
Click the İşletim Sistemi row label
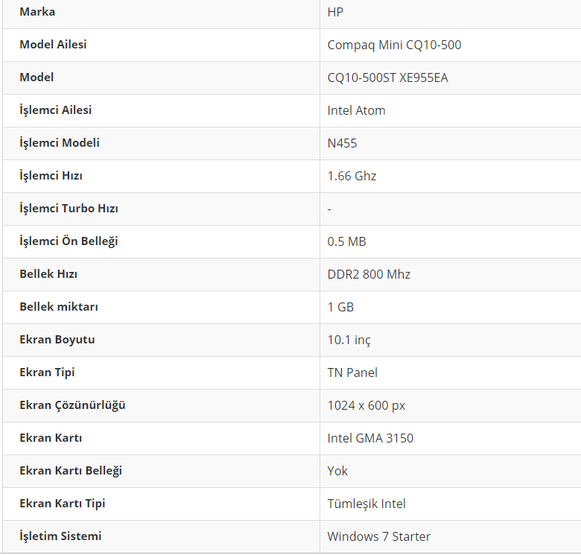[60, 536]
